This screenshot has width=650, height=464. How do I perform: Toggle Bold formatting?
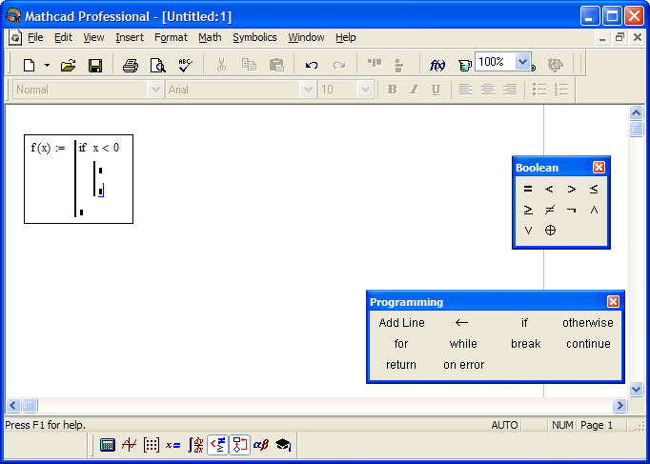click(392, 89)
